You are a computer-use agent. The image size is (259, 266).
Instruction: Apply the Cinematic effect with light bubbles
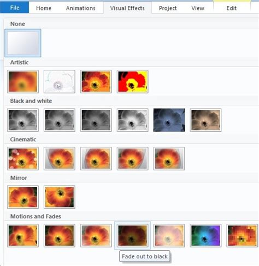[23, 158]
